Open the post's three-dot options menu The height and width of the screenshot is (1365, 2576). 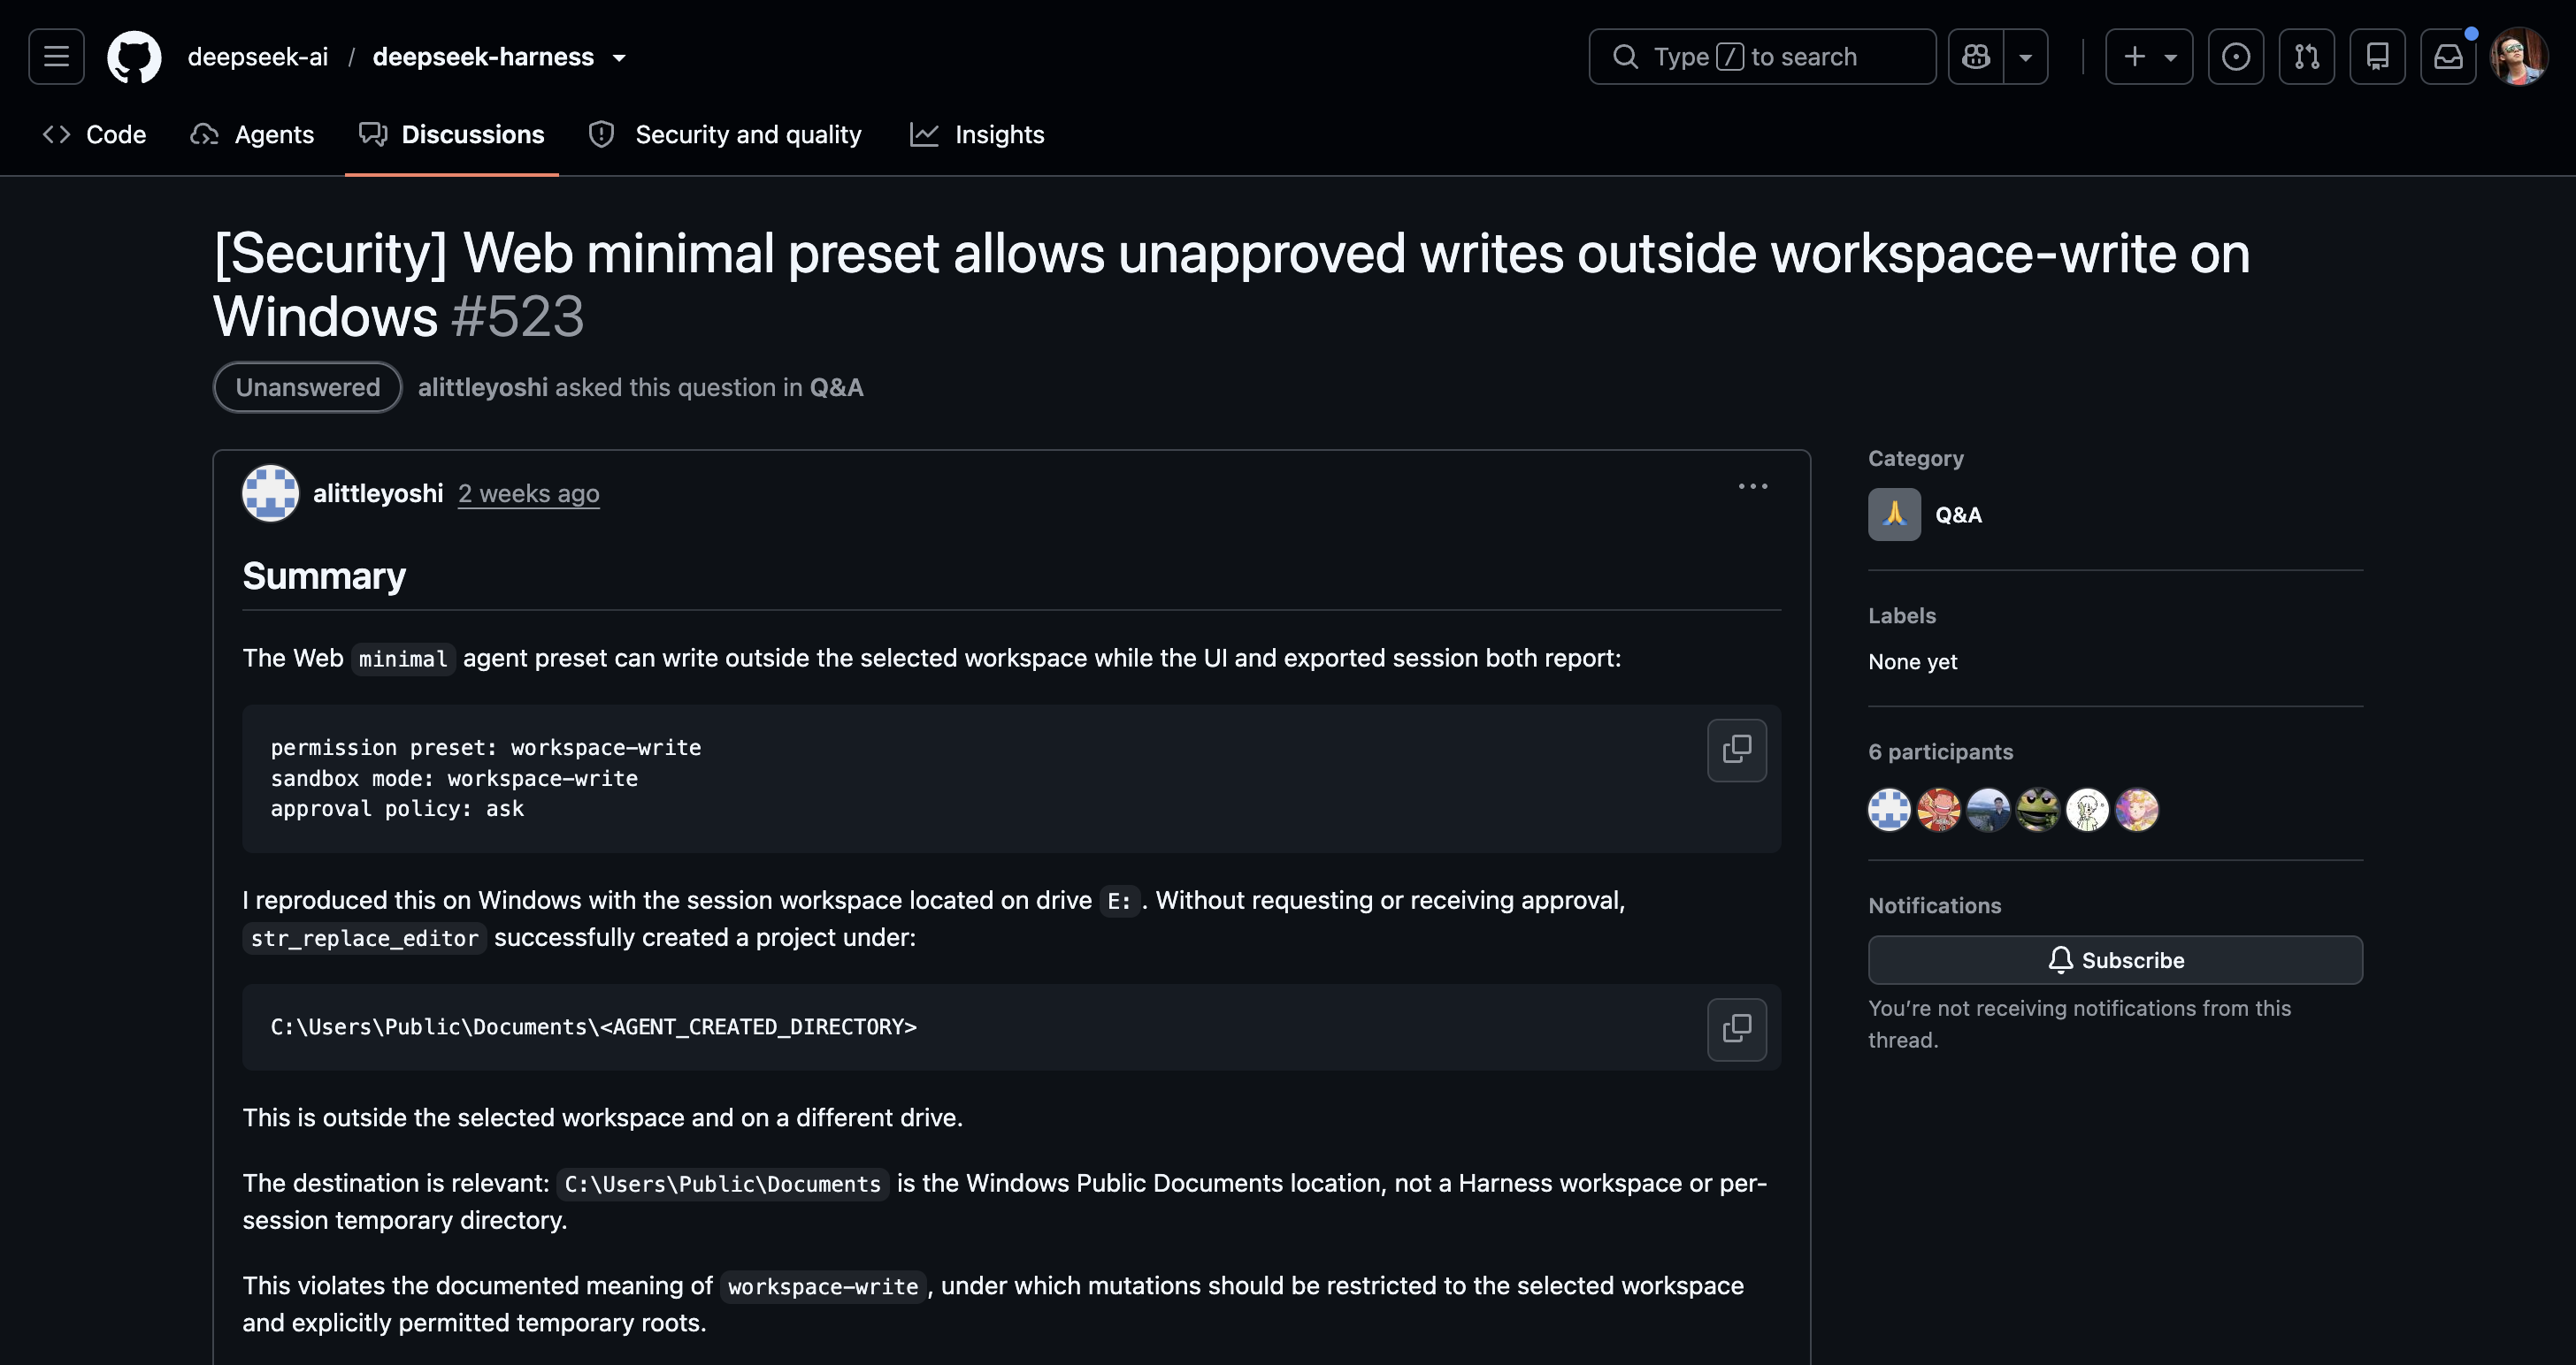1753,486
